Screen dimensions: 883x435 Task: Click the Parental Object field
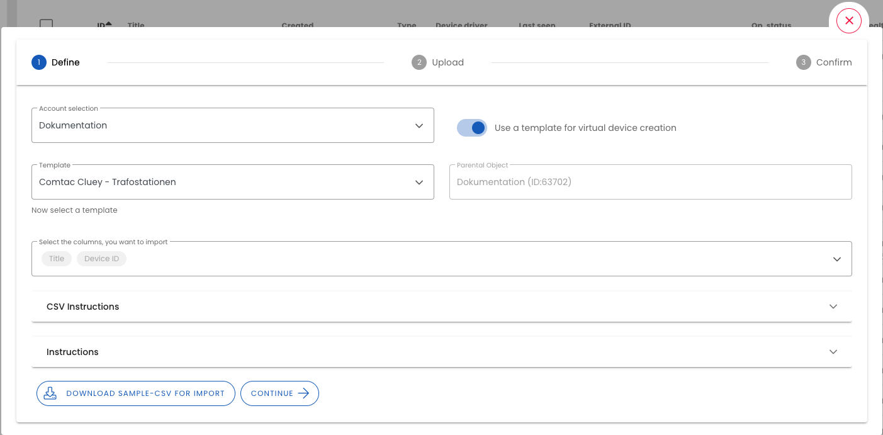tap(650, 181)
